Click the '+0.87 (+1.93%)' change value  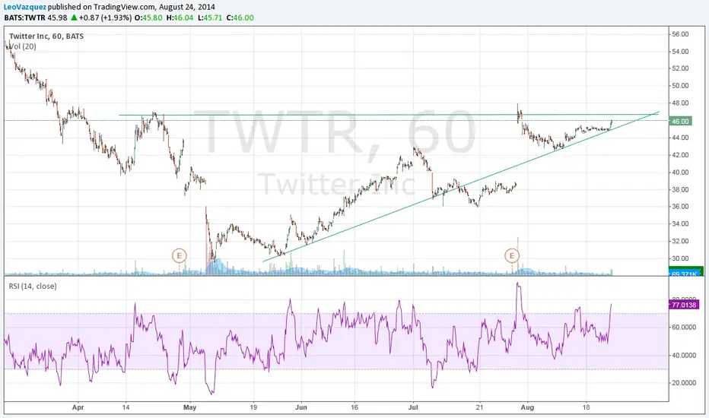pos(105,17)
